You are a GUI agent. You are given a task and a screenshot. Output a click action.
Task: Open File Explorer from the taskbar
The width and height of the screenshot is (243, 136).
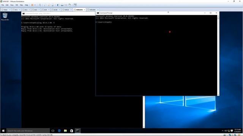point(65,131)
